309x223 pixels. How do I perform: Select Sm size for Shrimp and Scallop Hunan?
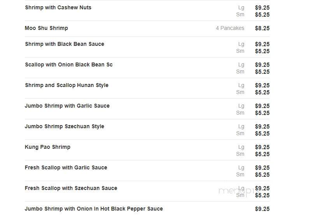tap(240, 92)
